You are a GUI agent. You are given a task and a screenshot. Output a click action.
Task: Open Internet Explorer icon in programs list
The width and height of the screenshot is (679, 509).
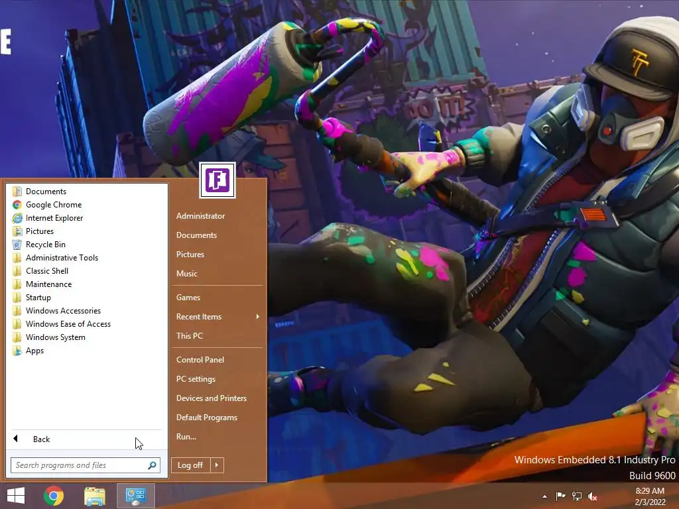coord(17,217)
